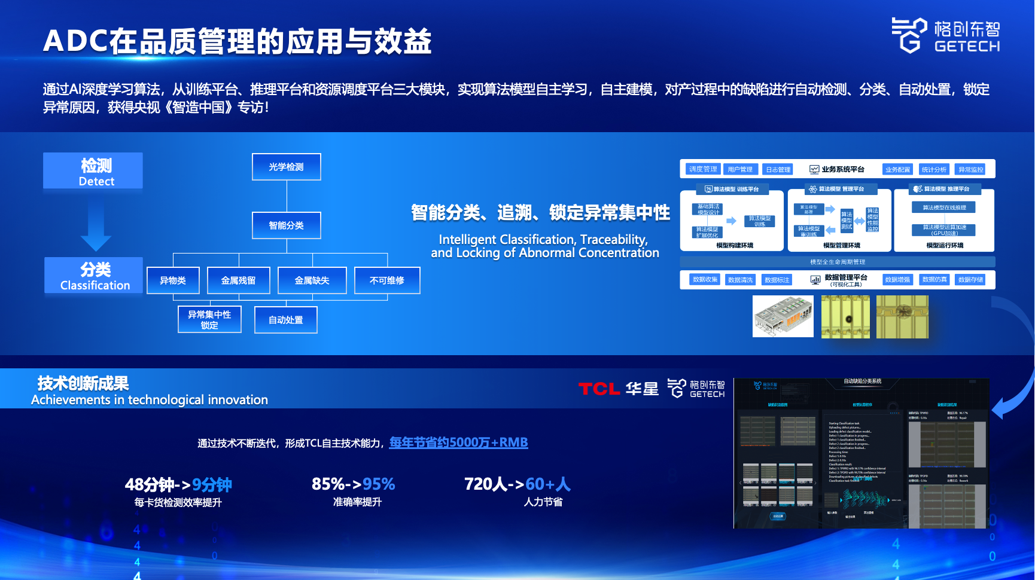Select the 调度管理 tab
Image resolution: width=1035 pixels, height=580 pixels.
pyautogui.click(x=702, y=169)
